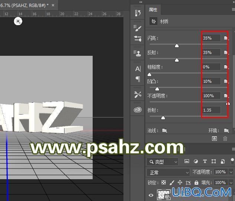Screen dimensions: 235x201
Task: Click the 材质 material label
Action: click(x=164, y=21)
